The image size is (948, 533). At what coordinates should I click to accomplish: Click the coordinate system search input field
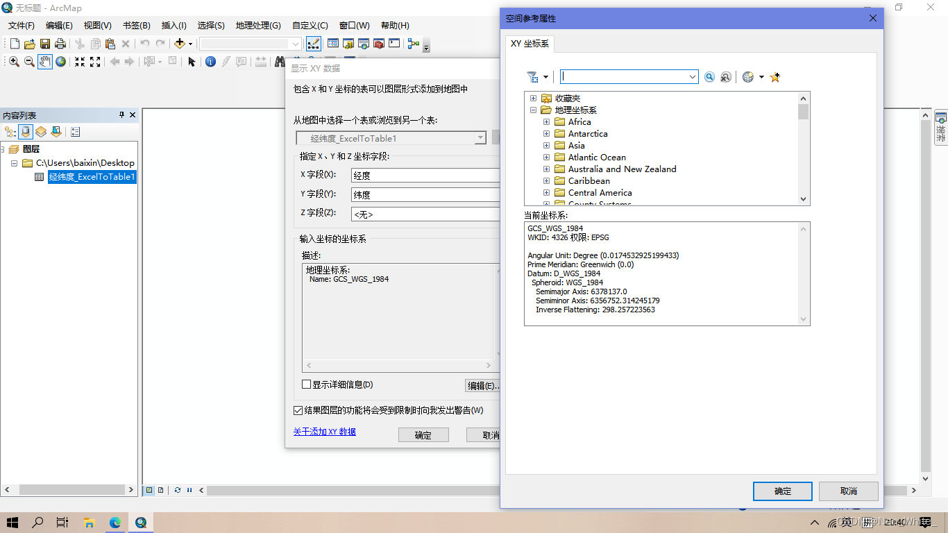(624, 77)
